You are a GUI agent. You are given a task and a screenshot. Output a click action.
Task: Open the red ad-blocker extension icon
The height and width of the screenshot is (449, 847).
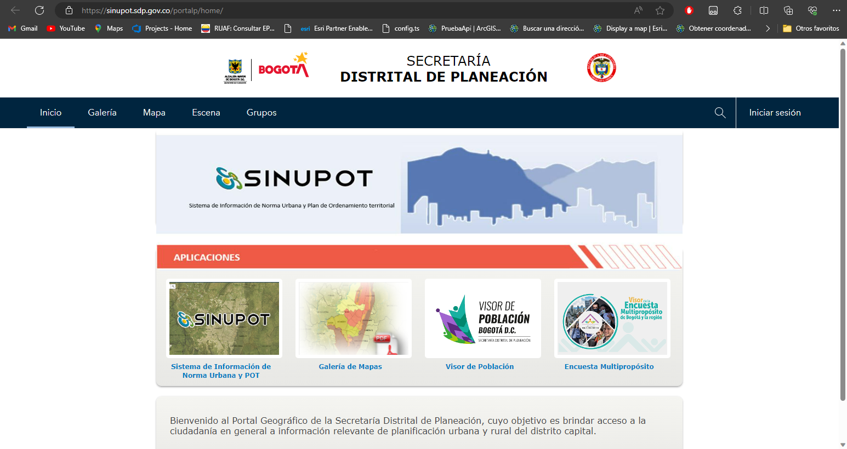pos(689,10)
